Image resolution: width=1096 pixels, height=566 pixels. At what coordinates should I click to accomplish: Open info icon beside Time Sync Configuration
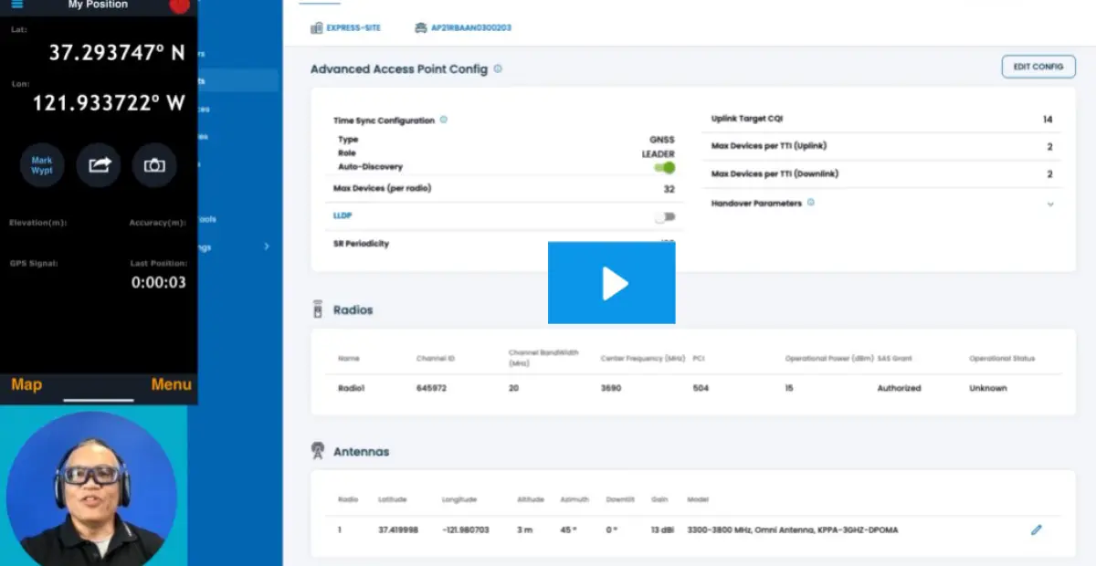tap(444, 120)
